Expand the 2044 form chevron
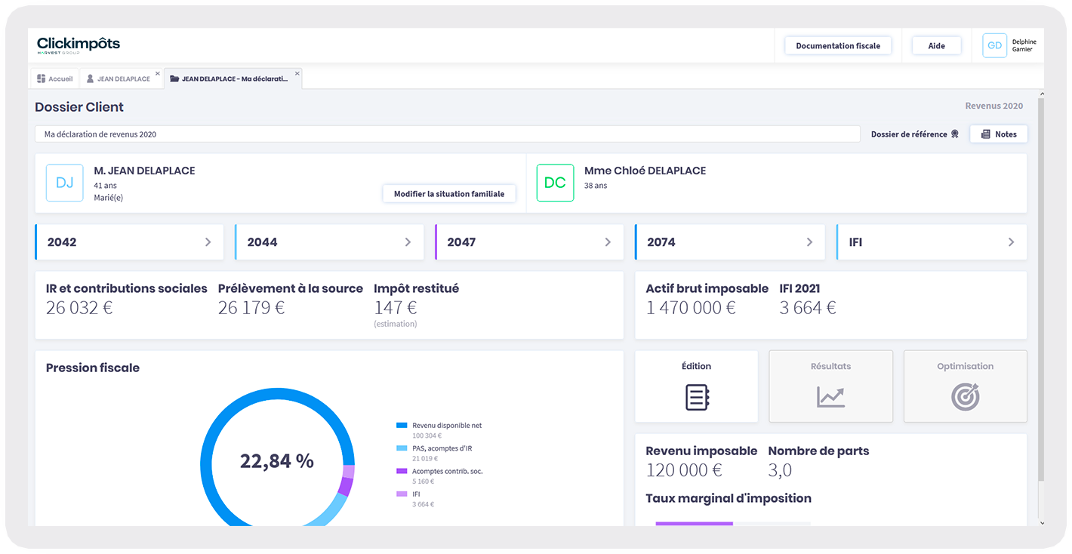The width and height of the screenshot is (1072, 554). (408, 242)
